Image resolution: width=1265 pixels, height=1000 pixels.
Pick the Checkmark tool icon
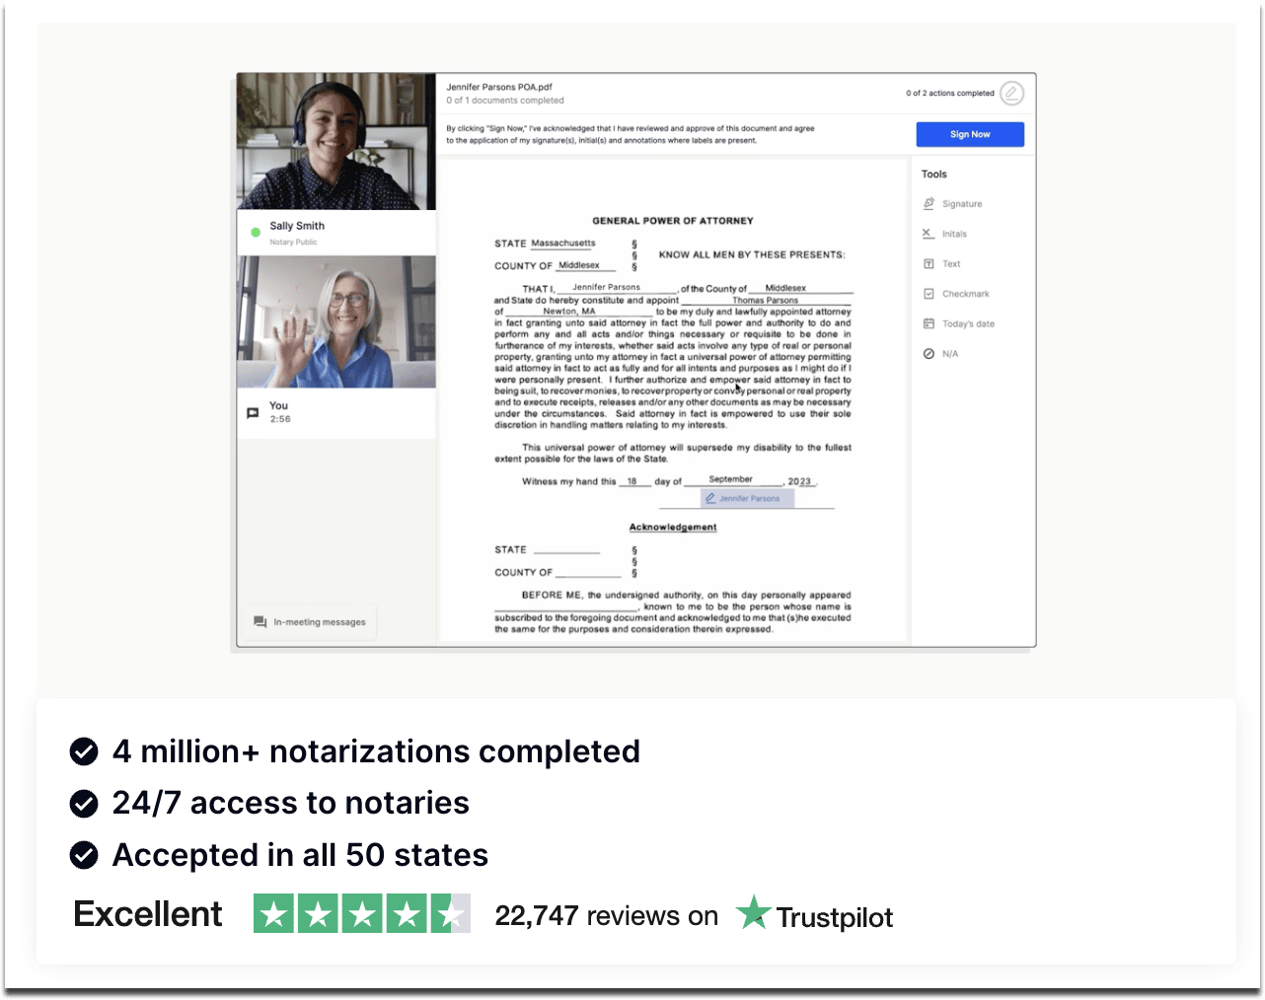(929, 294)
